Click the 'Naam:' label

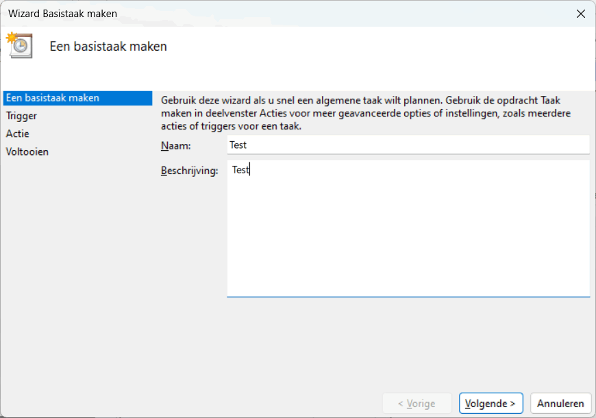click(x=176, y=145)
